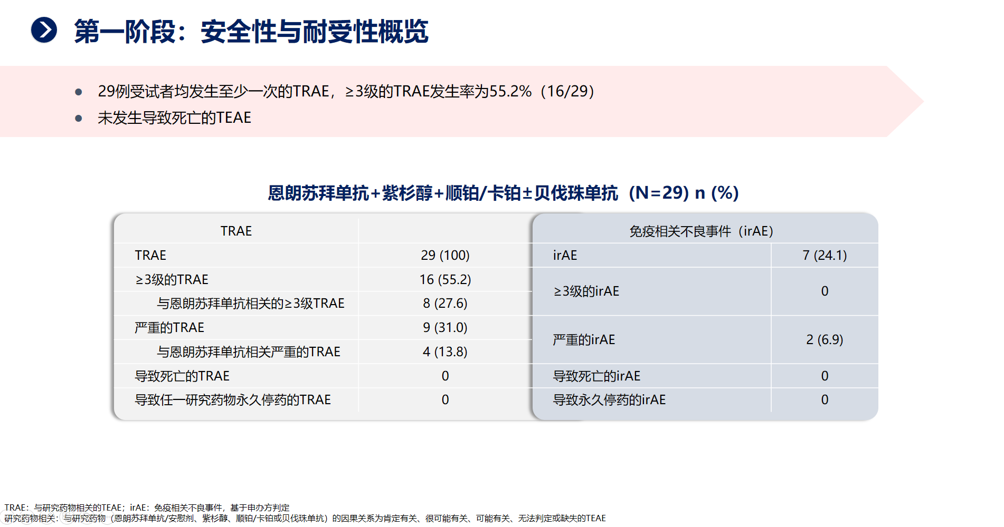
Task: Click the 7 (24.1) irAE value
Action: coord(824,255)
